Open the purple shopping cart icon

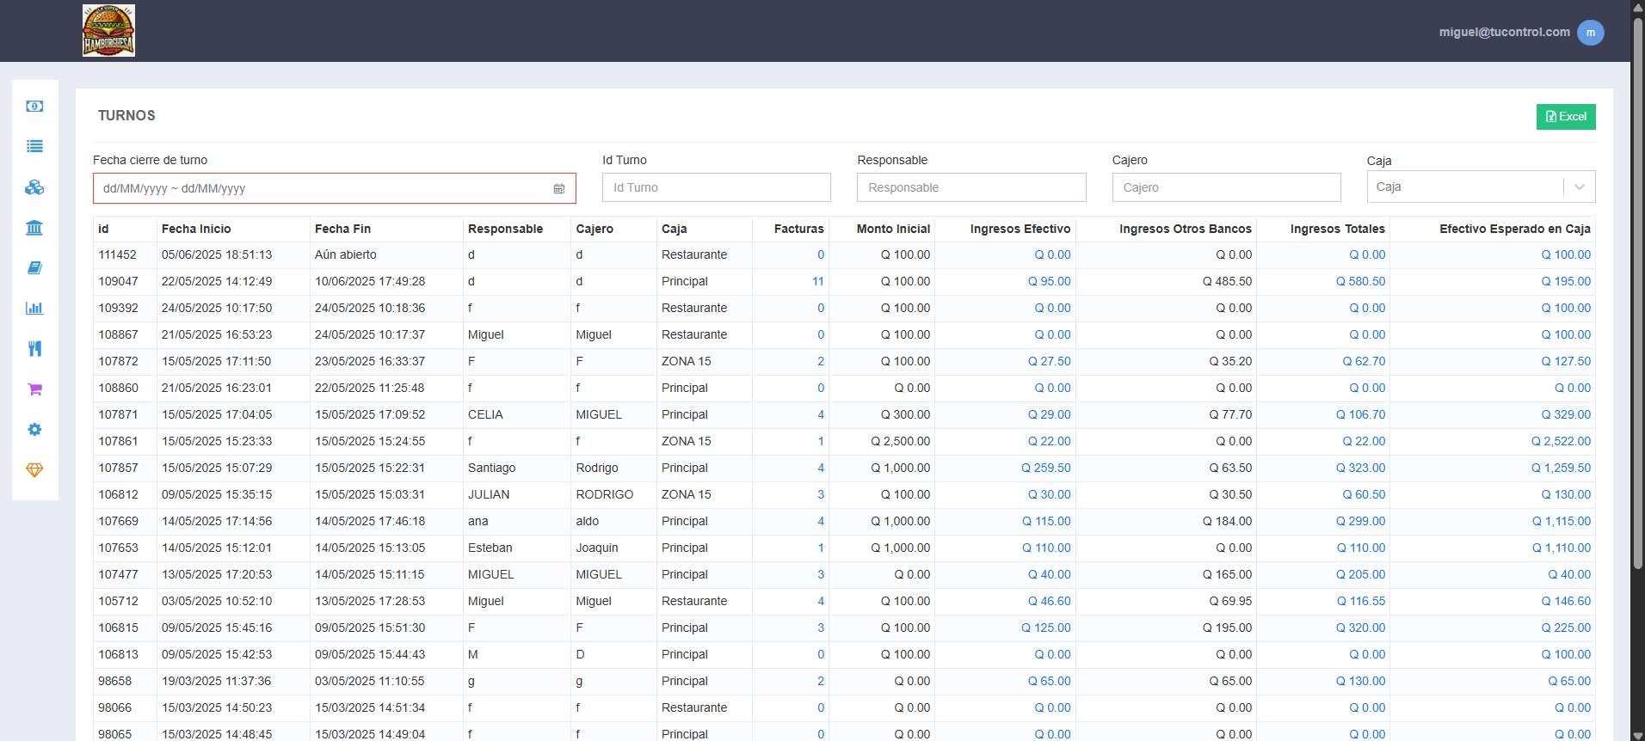(34, 389)
